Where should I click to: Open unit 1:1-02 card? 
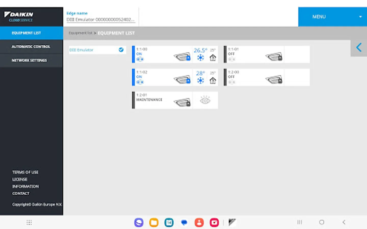tap(175, 77)
